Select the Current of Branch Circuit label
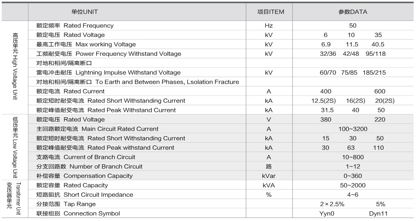This screenshot has width=416, height=221. [x=86, y=157]
